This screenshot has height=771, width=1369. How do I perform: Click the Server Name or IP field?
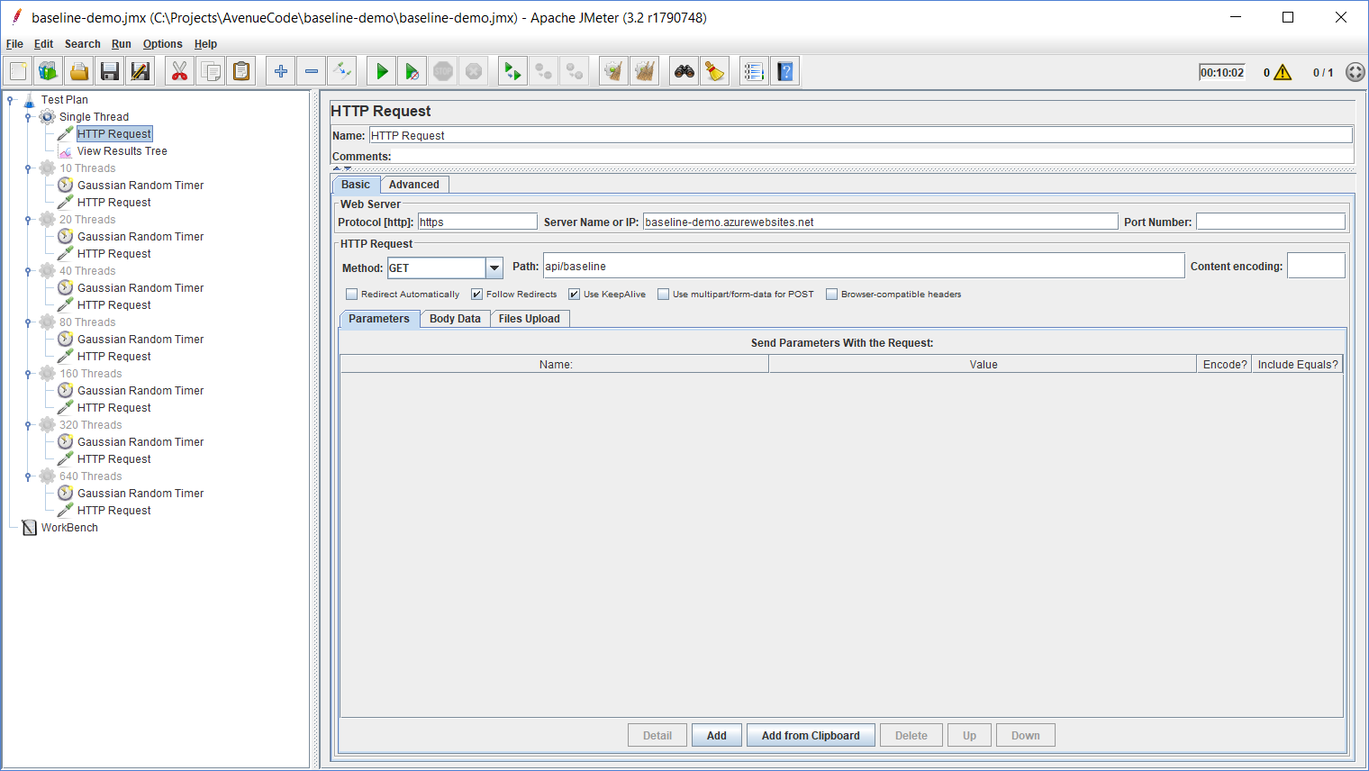pyautogui.click(x=880, y=222)
